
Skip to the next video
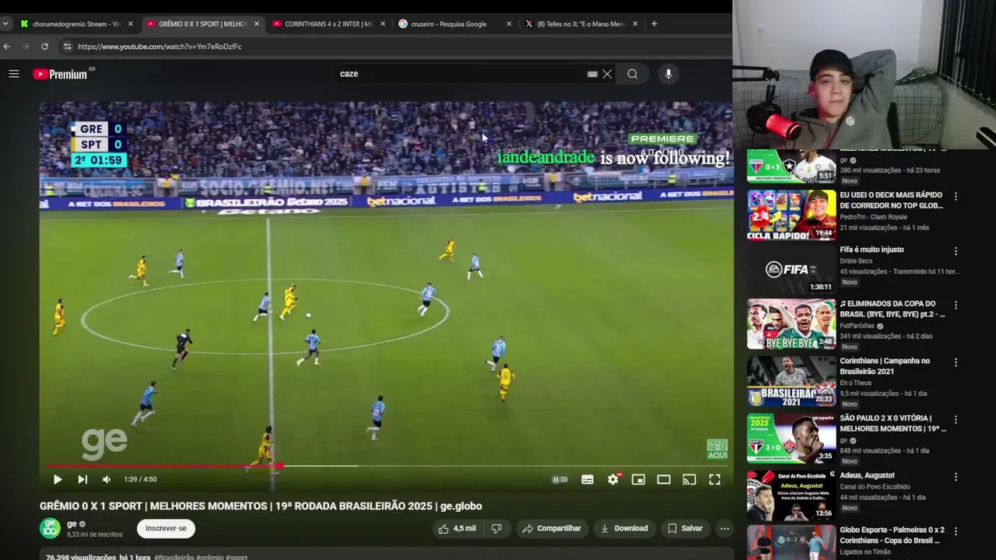[x=82, y=480]
